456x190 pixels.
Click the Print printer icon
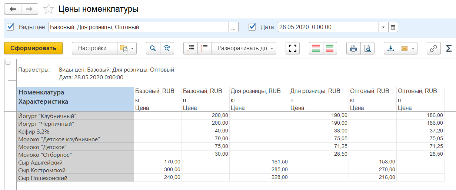pos(353,48)
